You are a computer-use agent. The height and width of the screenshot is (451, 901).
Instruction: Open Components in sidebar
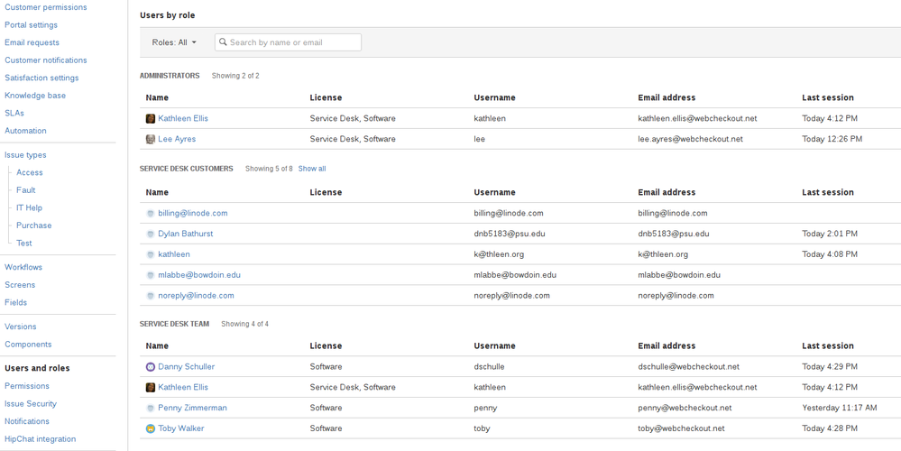(x=28, y=345)
